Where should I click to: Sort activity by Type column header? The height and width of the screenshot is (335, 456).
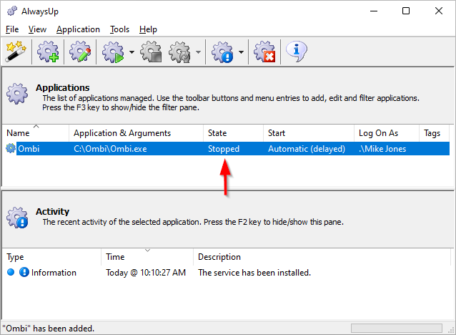point(51,257)
